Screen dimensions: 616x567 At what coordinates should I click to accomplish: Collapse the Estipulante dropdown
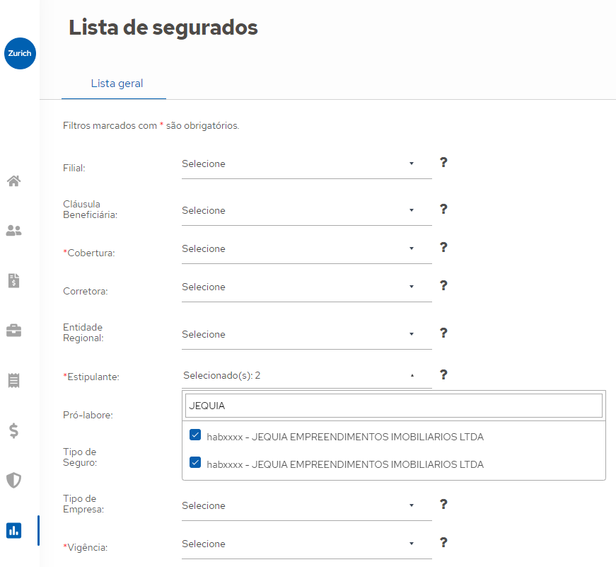click(x=306, y=376)
